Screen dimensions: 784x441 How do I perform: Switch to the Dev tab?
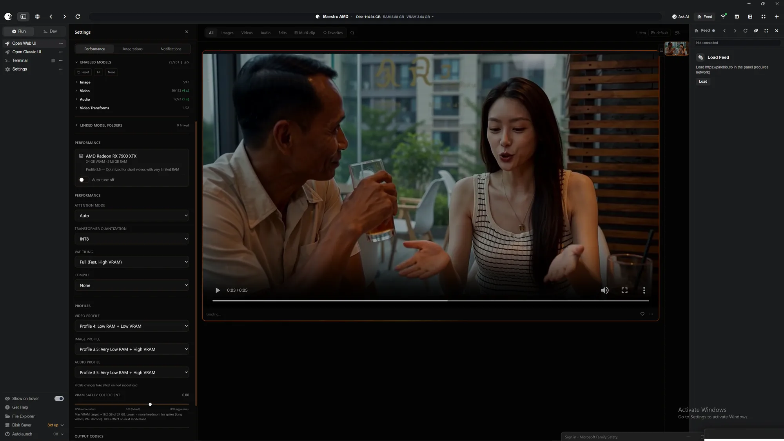pos(50,31)
